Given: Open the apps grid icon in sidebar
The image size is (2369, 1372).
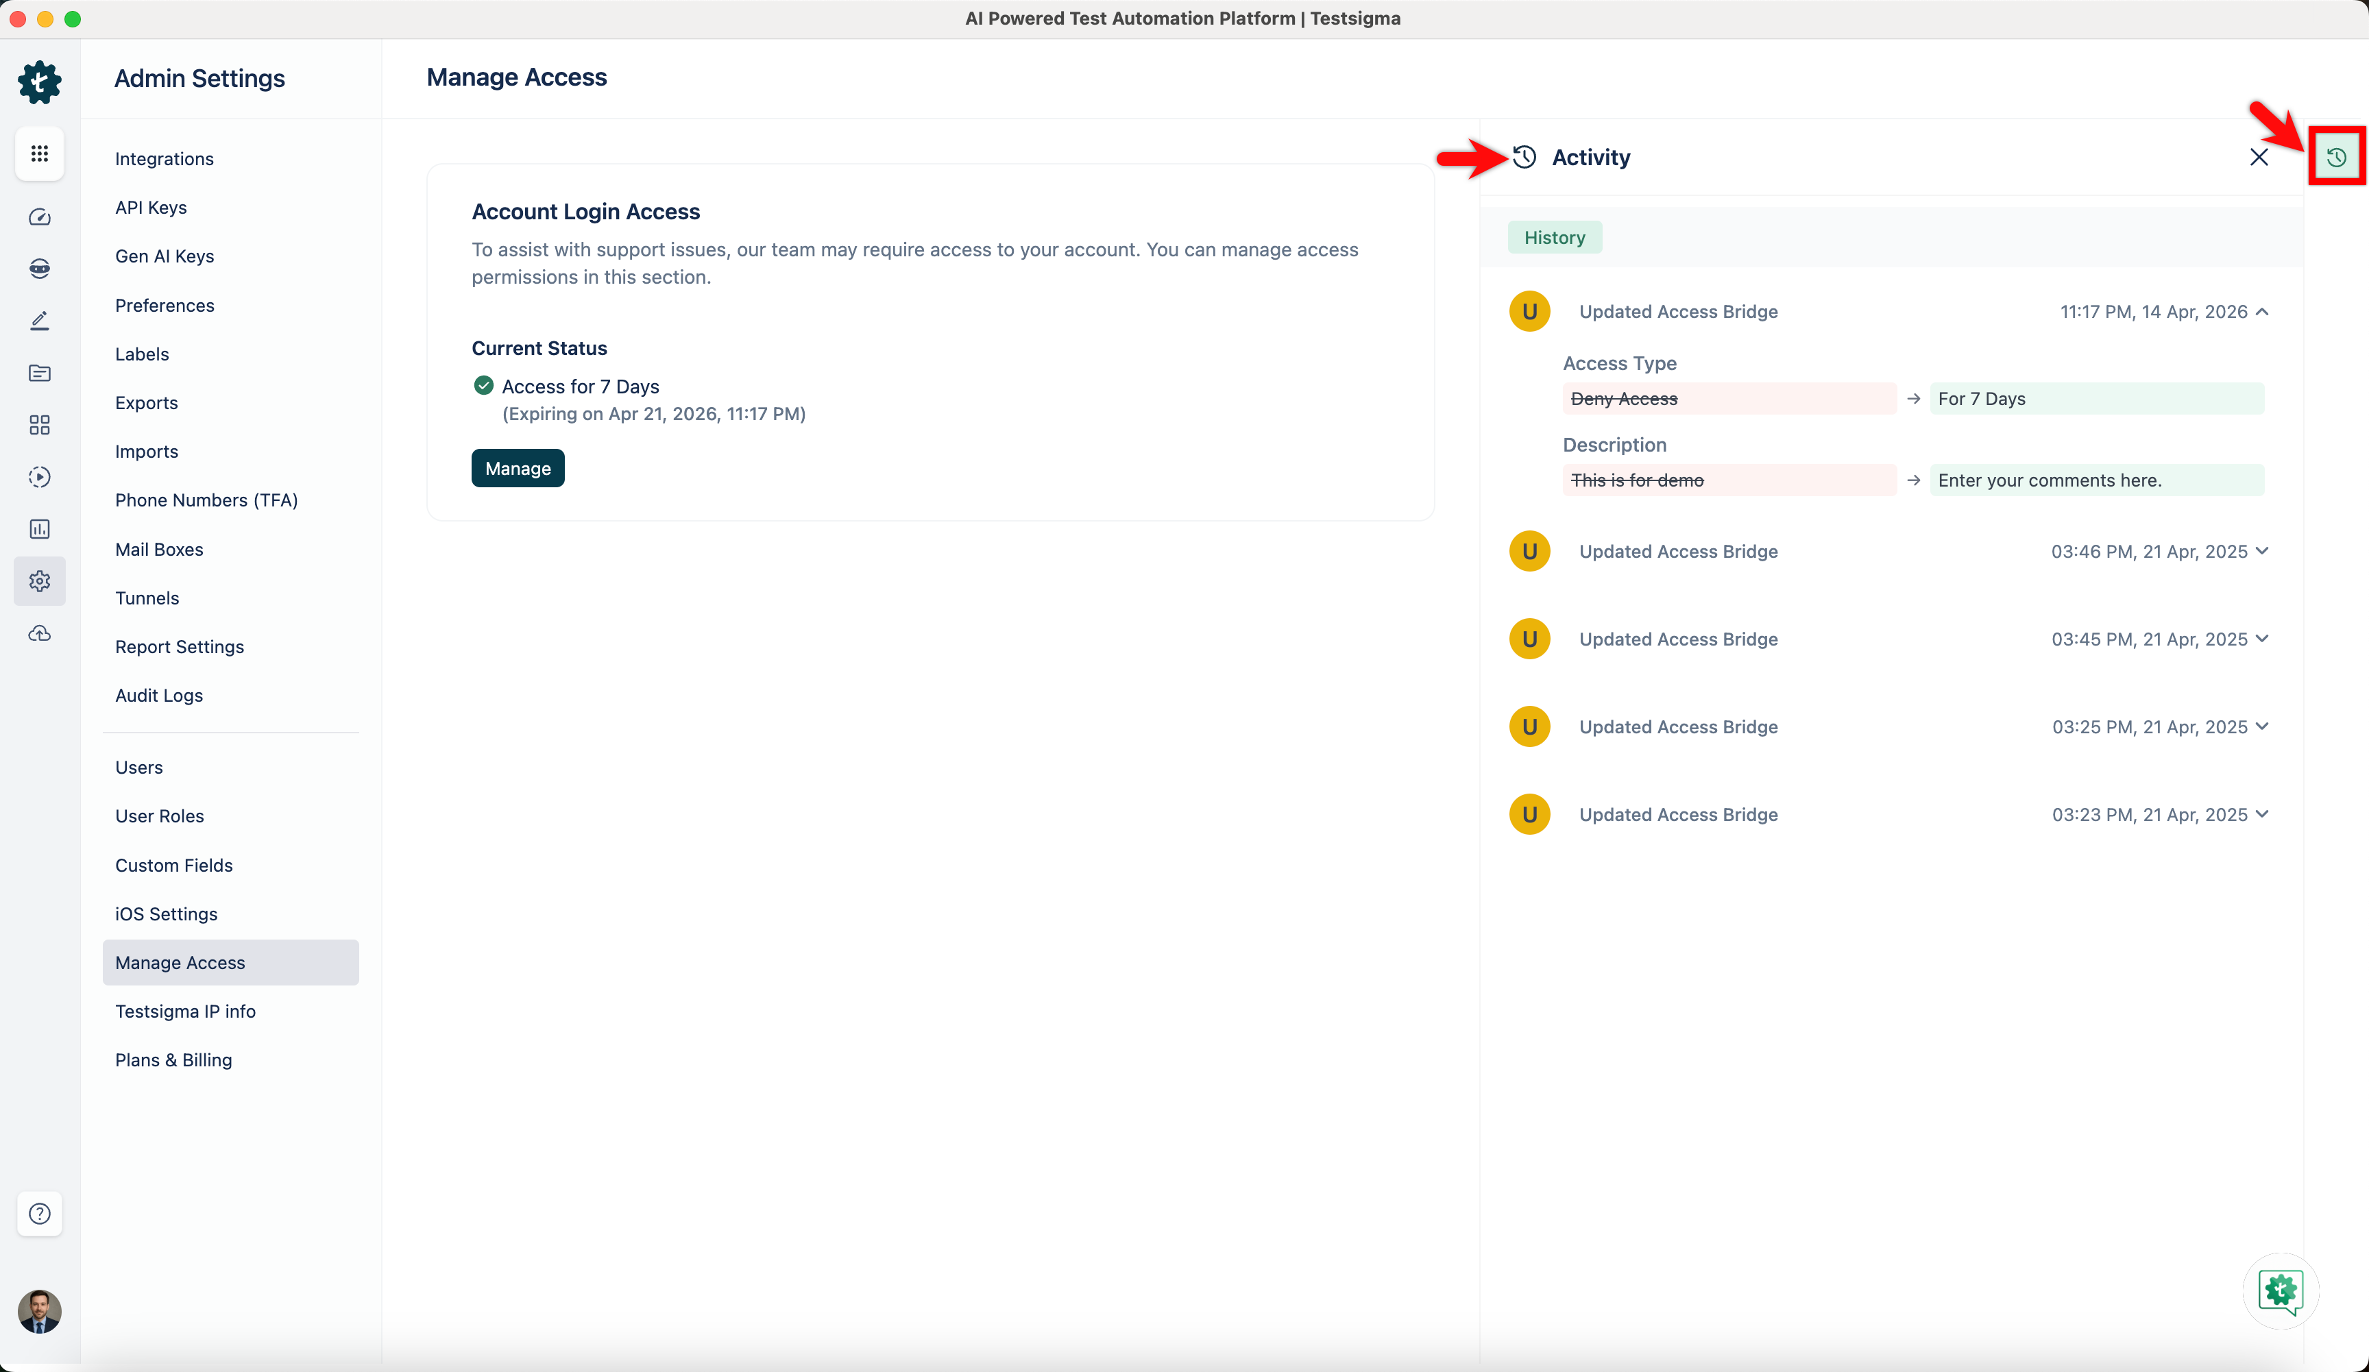Looking at the screenshot, I should click(x=40, y=154).
